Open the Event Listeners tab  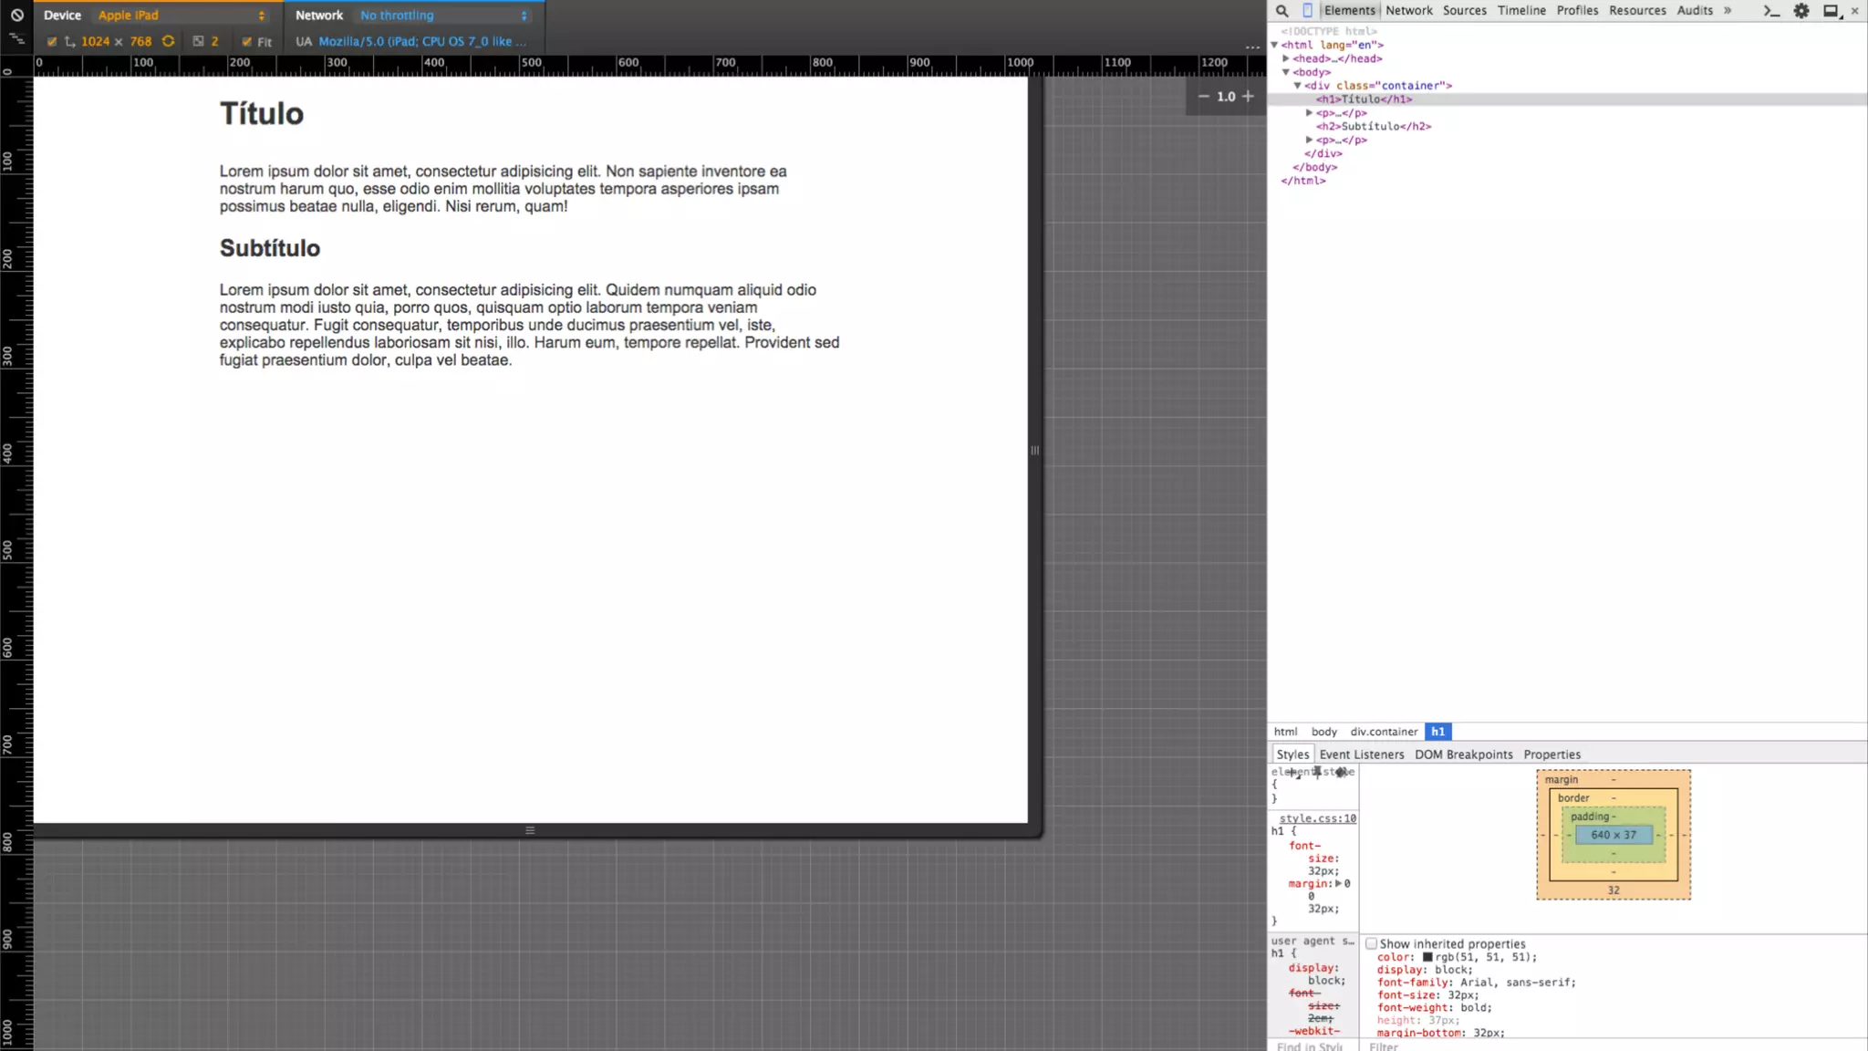point(1361,754)
